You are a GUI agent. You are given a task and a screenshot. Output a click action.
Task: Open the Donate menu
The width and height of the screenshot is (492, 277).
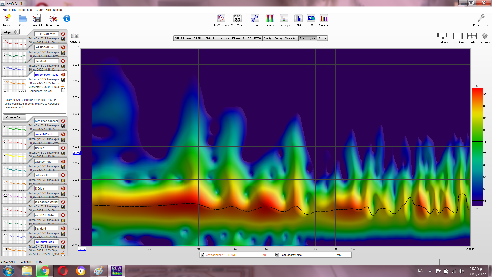click(57, 10)
